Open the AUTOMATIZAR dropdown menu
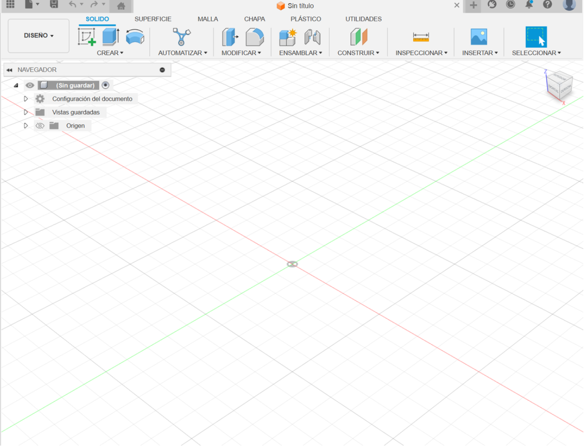The height and width of the screenshot is (446, 588). click(x=182, y=53)
